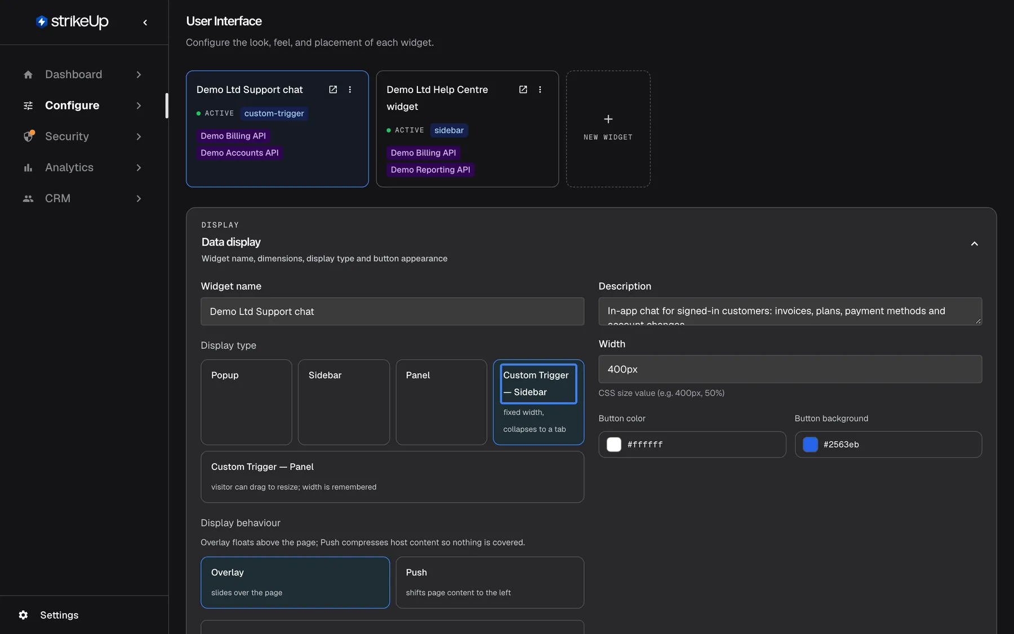Click the custom-trigger tag
The height and width of the screenshot is (634, 1014).
tap(274, 113)
